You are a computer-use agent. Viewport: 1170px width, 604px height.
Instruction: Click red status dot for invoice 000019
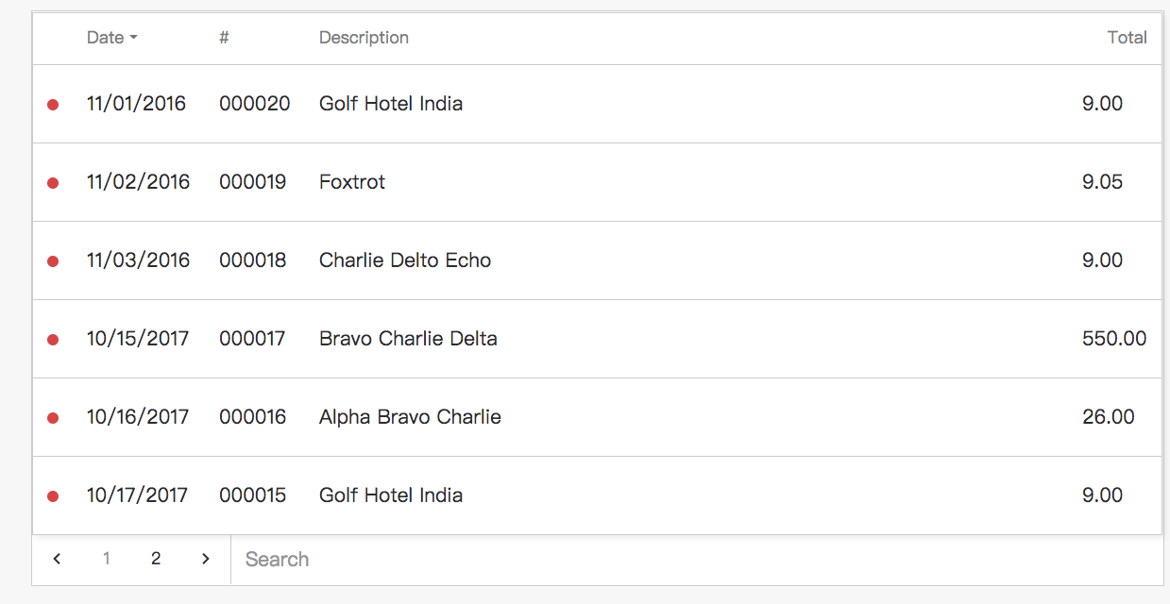(x=53, y=183)
